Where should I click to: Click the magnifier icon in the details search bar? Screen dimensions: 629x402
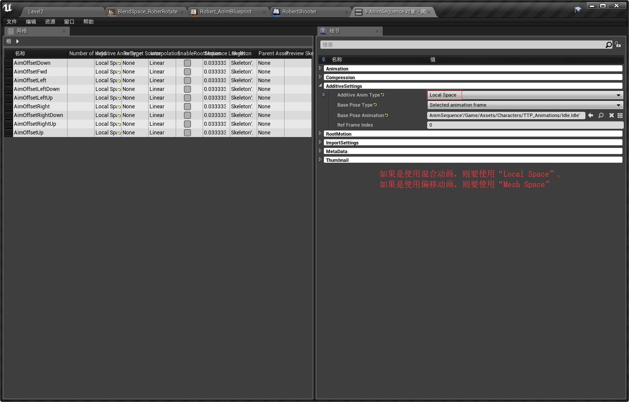(609, 45)
